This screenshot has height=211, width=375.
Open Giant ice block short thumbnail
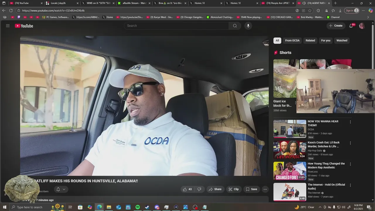[285, 79]
